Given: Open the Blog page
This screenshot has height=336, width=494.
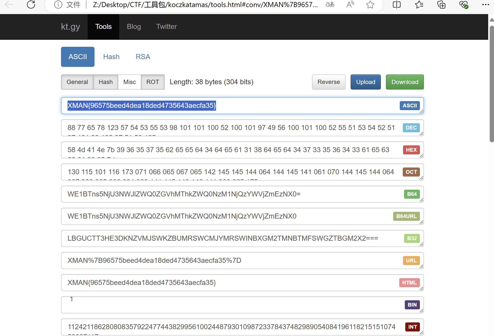Looking at the screenshot, I should tap(134, 26).
